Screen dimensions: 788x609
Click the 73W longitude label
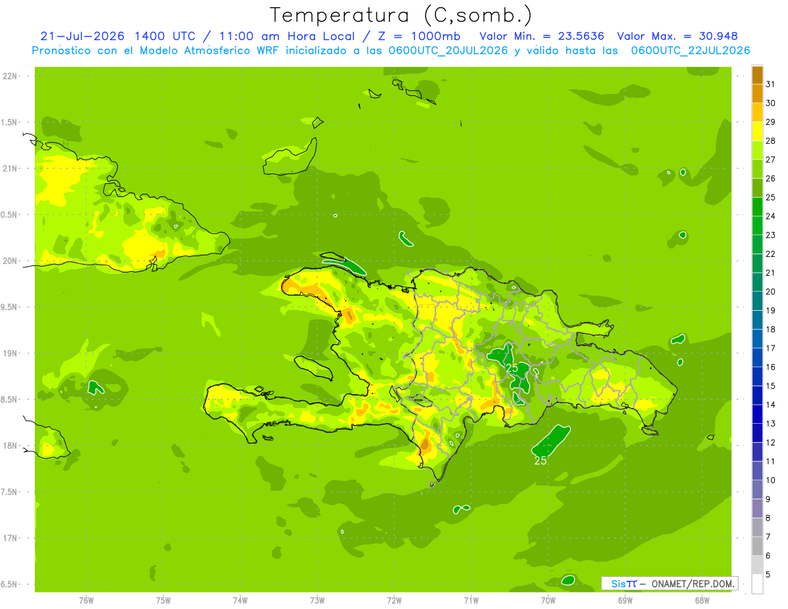(x=317, y=600)
